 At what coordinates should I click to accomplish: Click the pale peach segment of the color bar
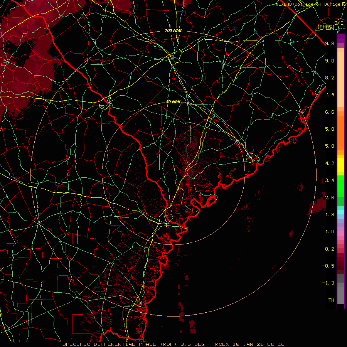[340, 79]
